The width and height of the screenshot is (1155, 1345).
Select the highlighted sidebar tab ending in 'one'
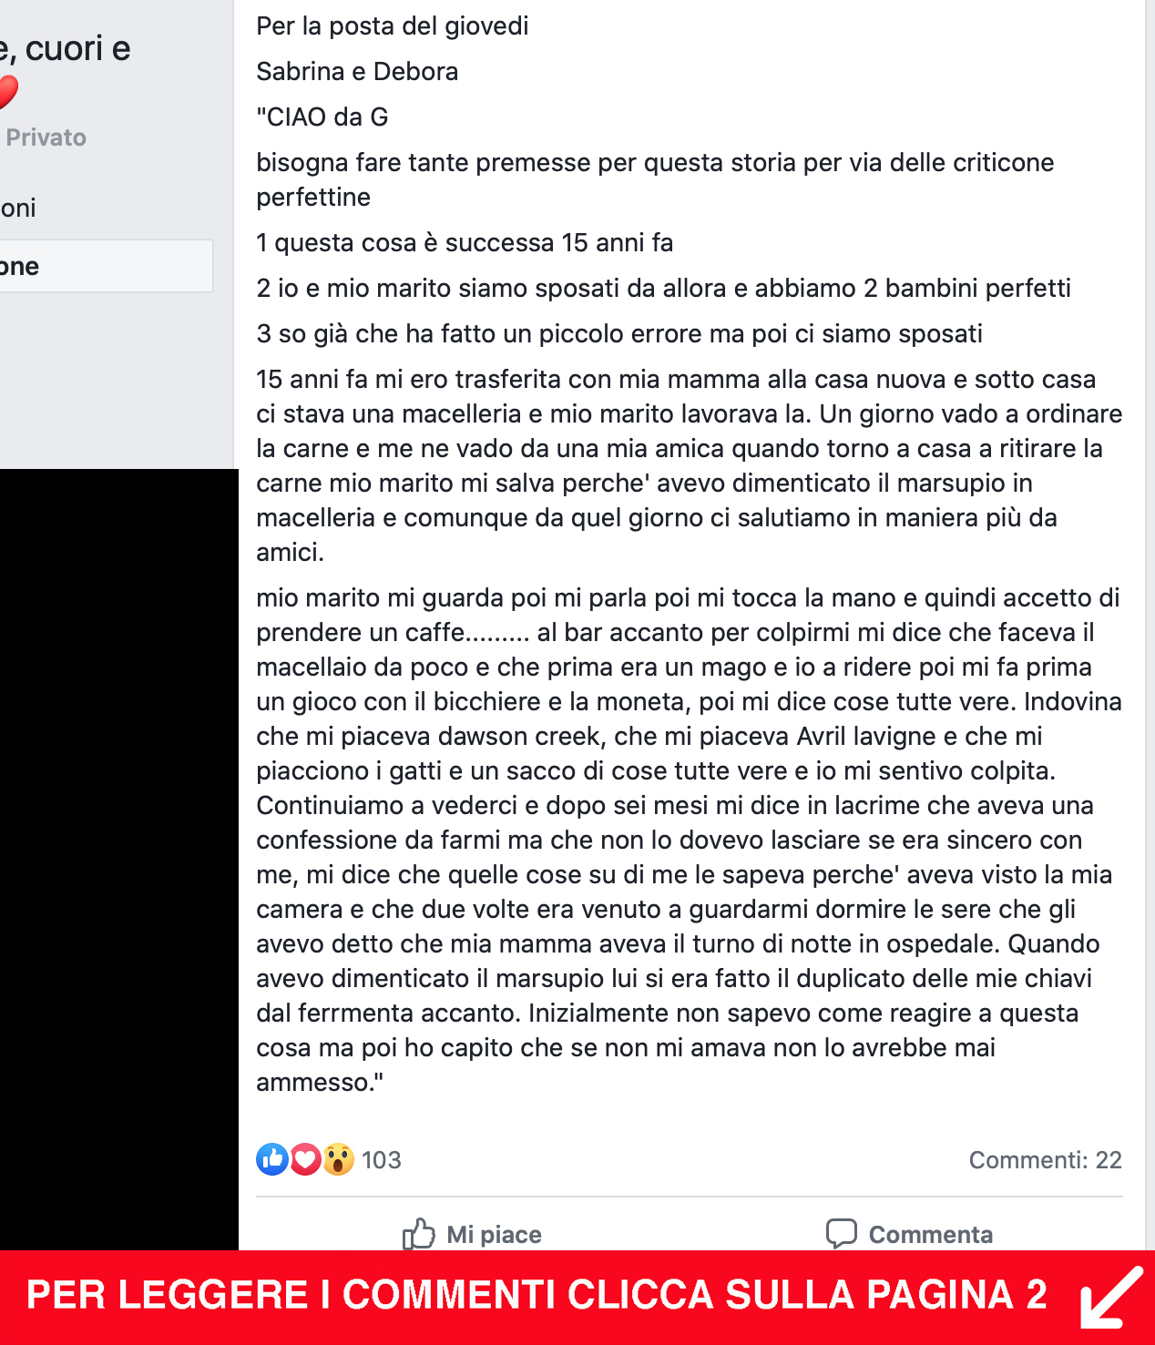107,266
